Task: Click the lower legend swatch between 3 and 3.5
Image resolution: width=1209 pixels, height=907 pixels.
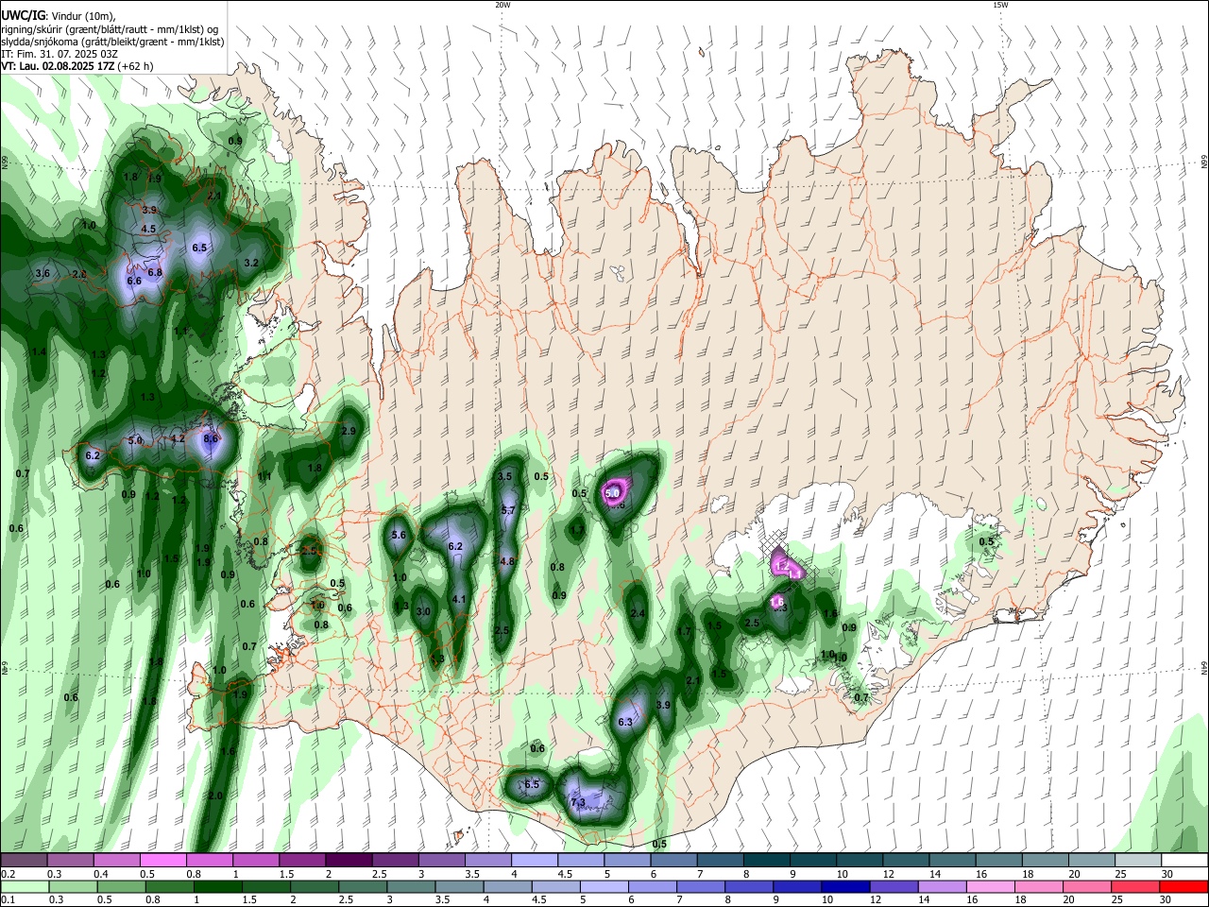Action: (x=410, y=886)
